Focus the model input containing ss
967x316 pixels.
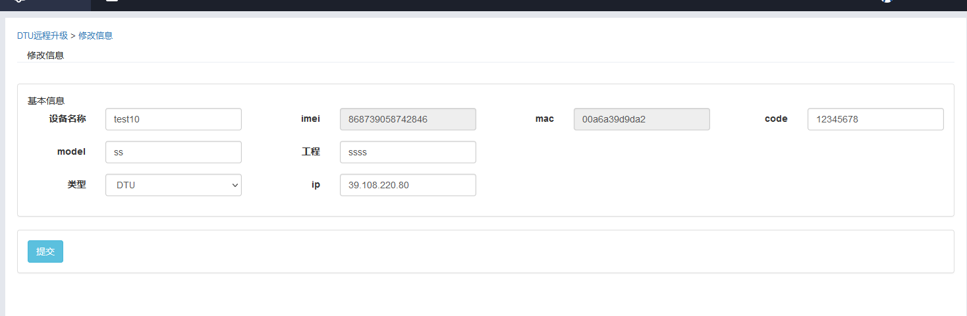click(173, 152)
